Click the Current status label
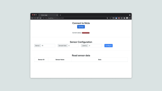 tap(77, 33)
